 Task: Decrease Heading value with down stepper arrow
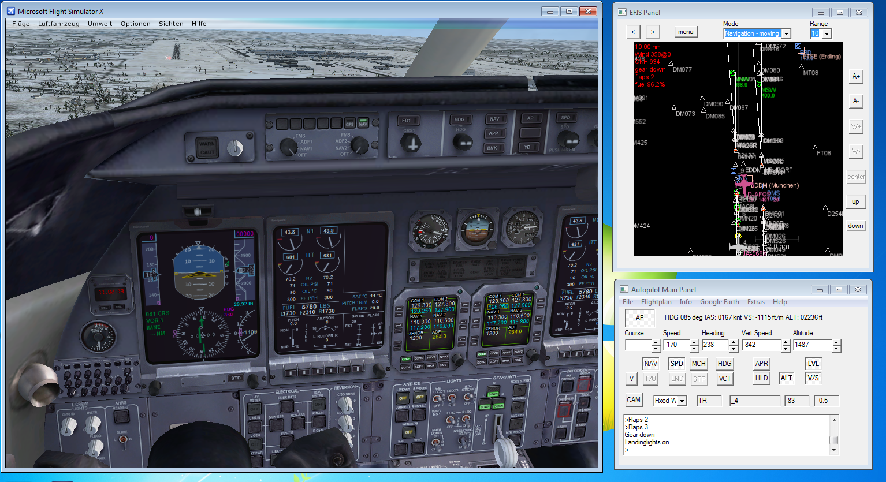click(734, 349)
